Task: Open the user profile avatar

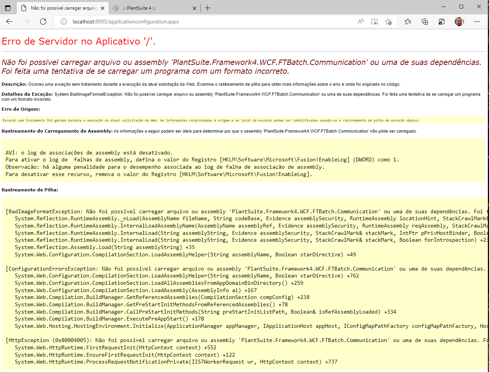Action: point(459,22)
